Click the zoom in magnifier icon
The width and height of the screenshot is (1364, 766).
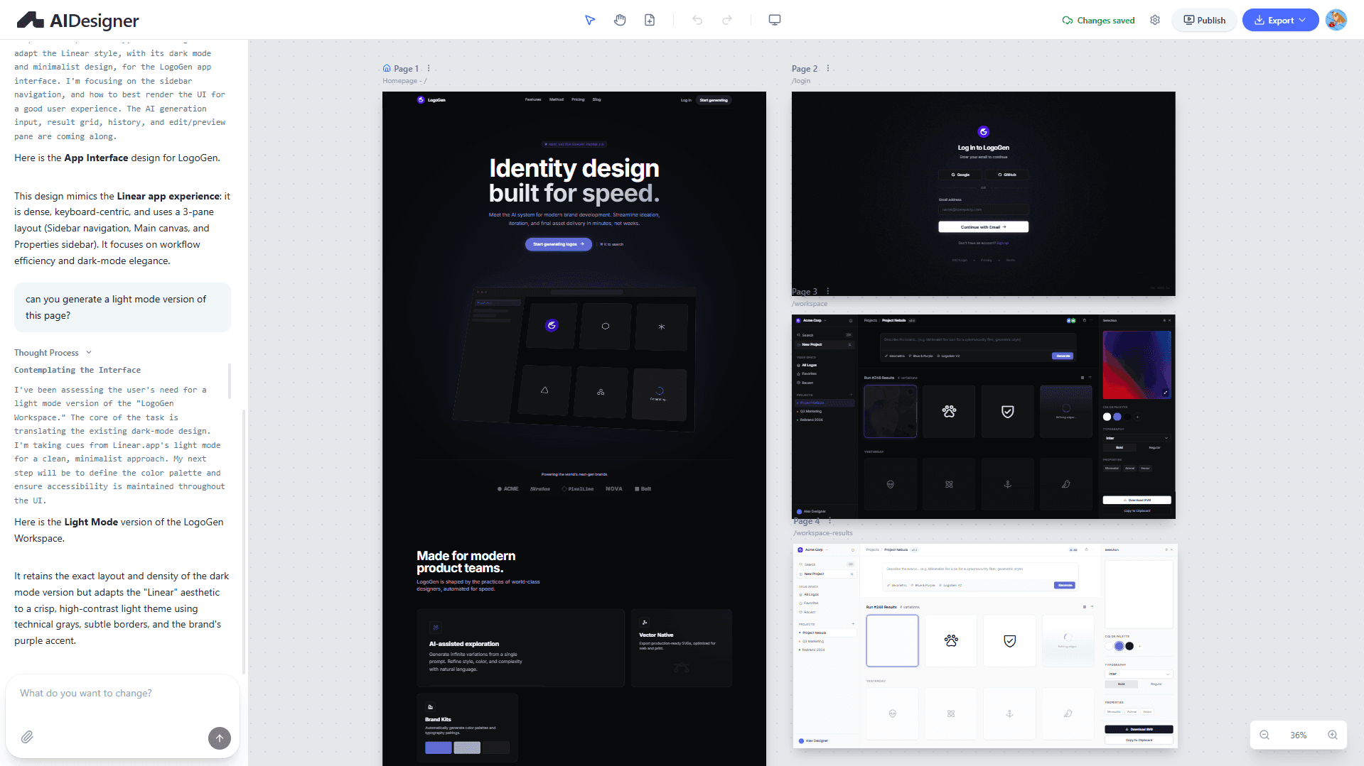tap(1333, 735)
